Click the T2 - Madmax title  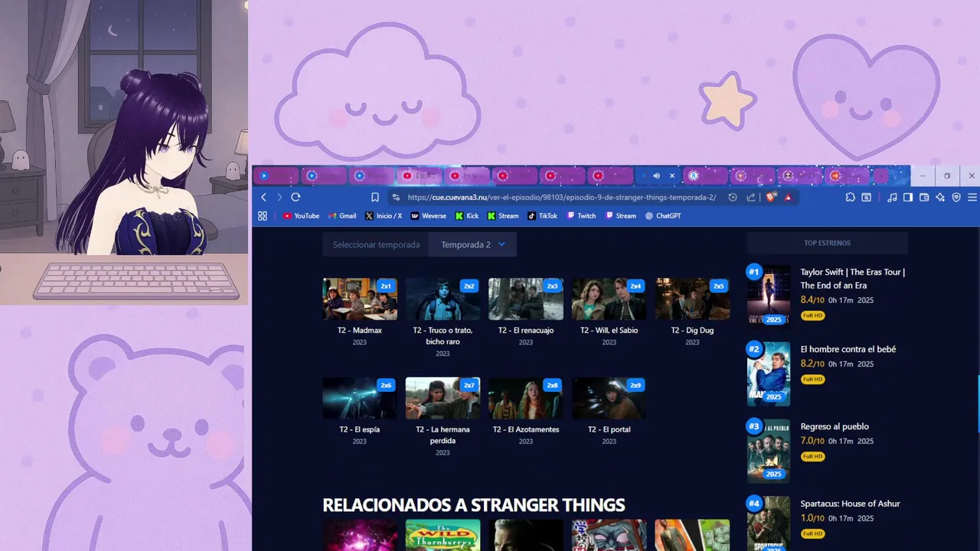360,331
